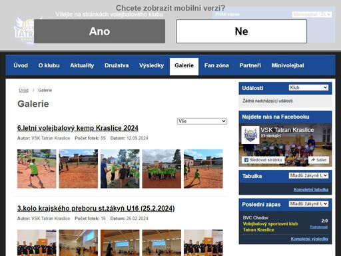Viewport: 341px width, 256px height.
Task: Click the Úvod breadcrumb link
Action: 23,90
